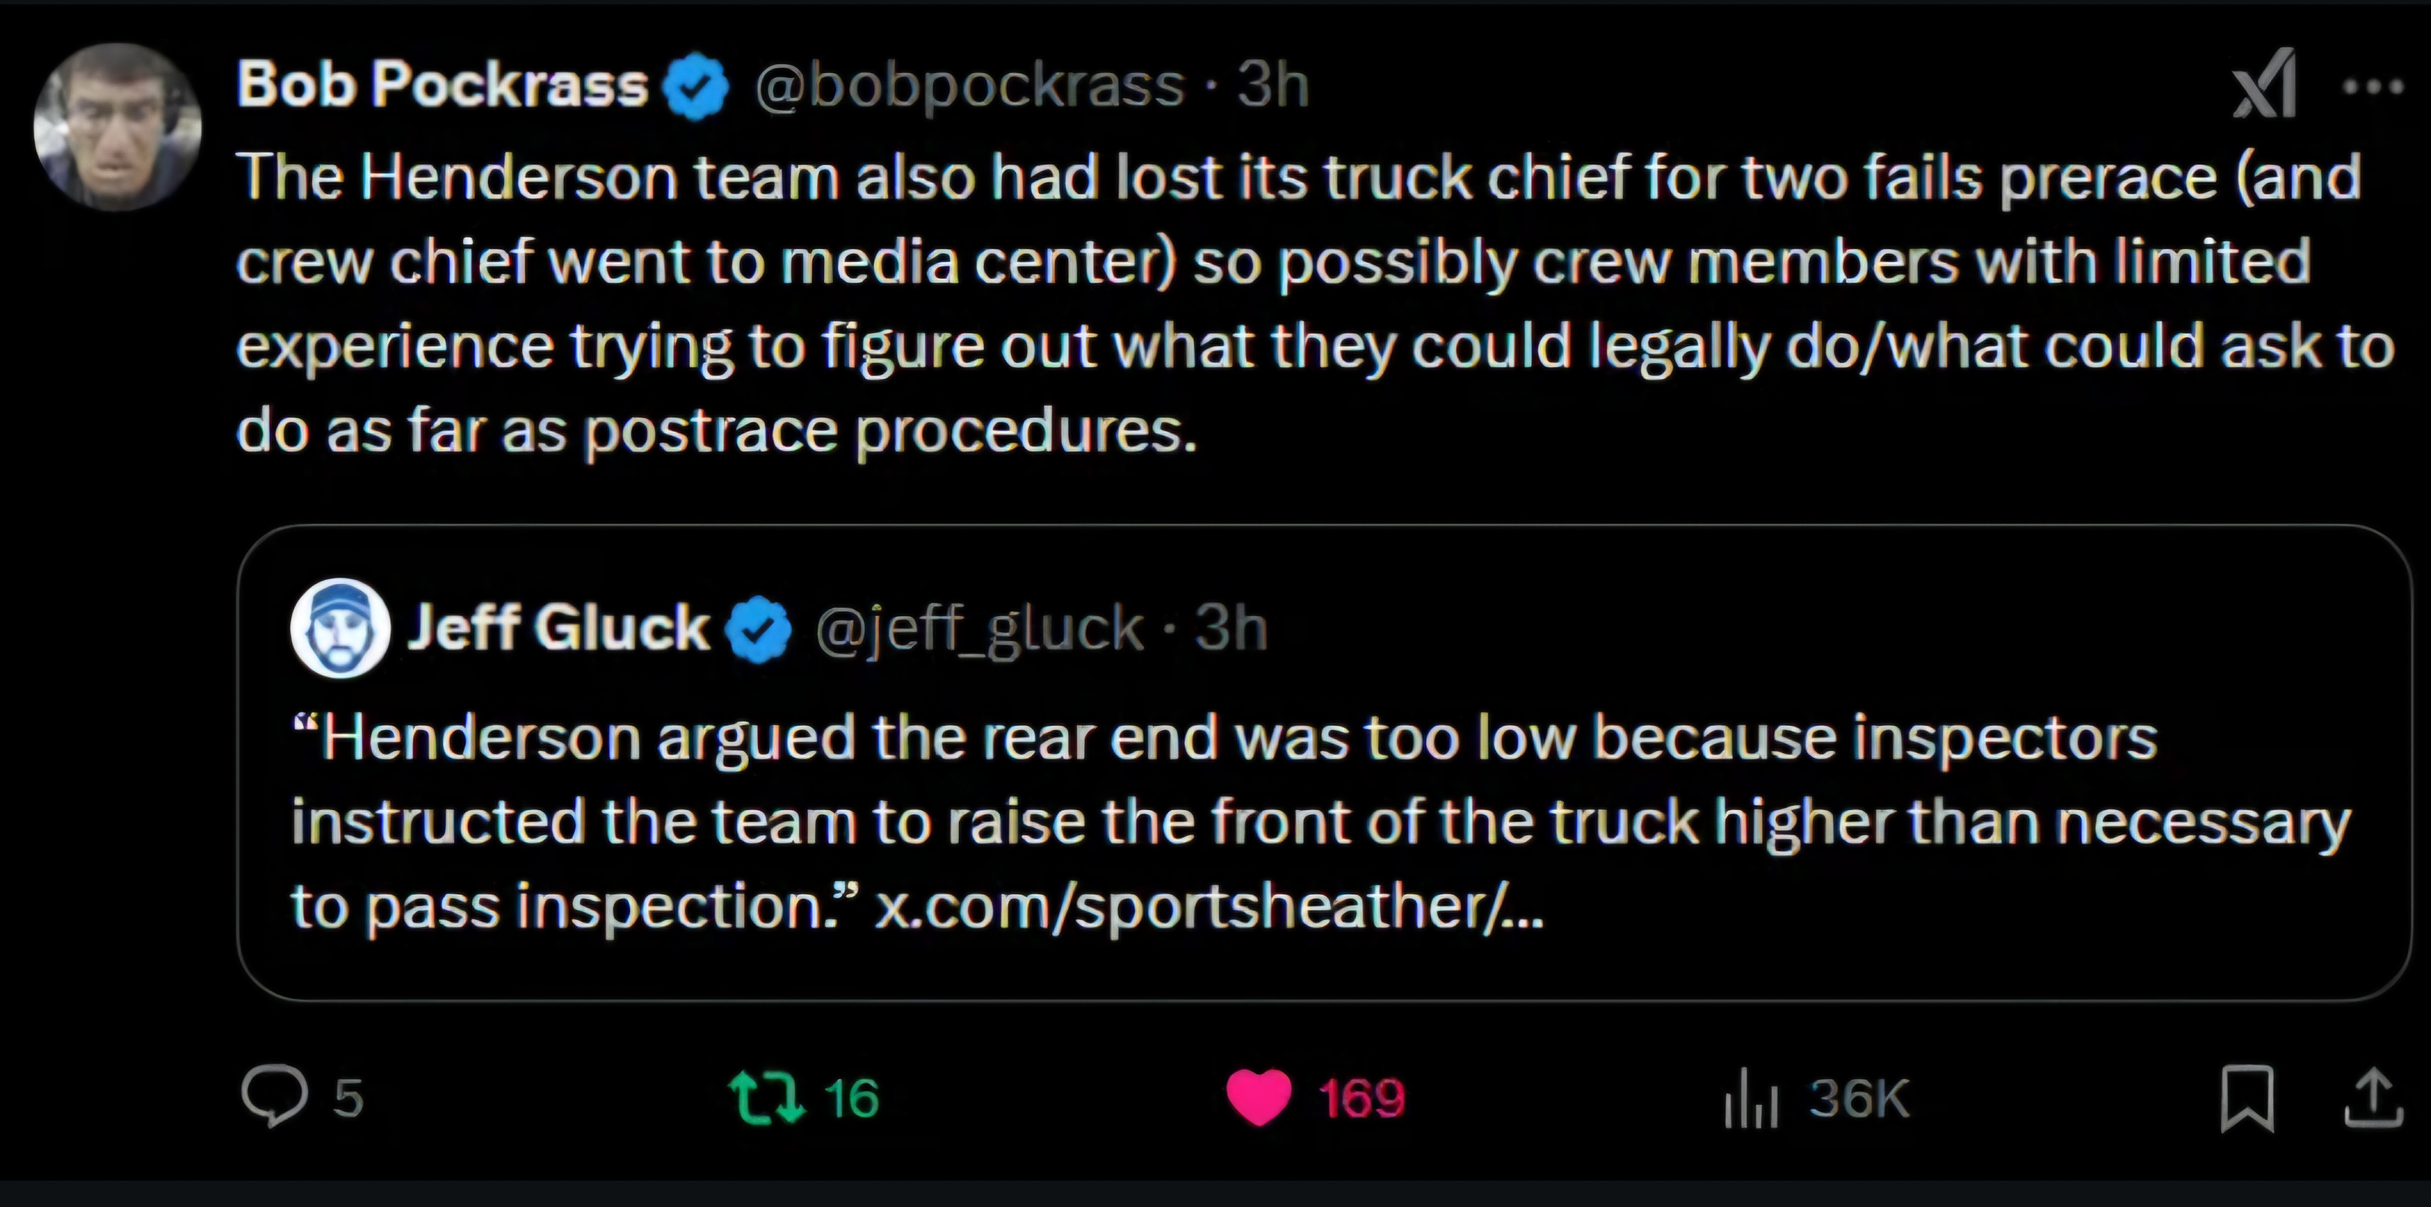This screenshot has width=2431, height=1207.
Task: Click the green repost arrows icon
Action: pyautogui.click(x=766, y=1097)
